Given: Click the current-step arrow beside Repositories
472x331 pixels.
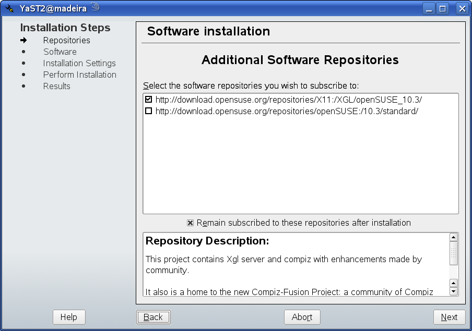Looking at the screenshot, I should (x=23, y=40).
